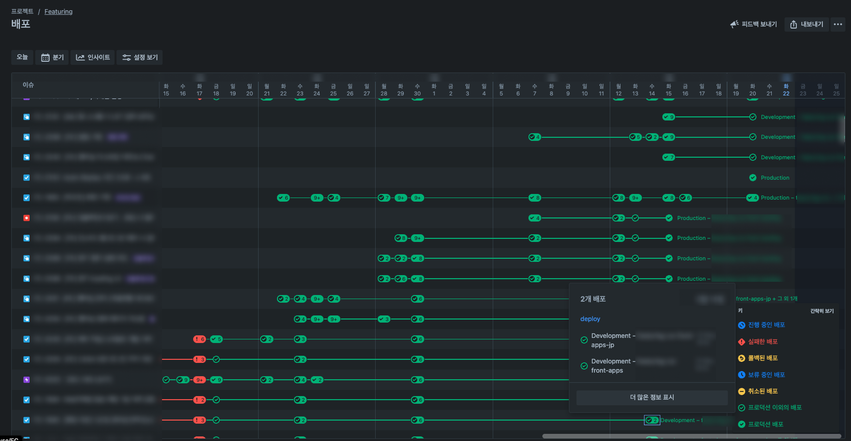This screenshot has height=441, width=851.
Task: Click the 취소된 배포 cancelled icon
Action: (x=742, y=391)
